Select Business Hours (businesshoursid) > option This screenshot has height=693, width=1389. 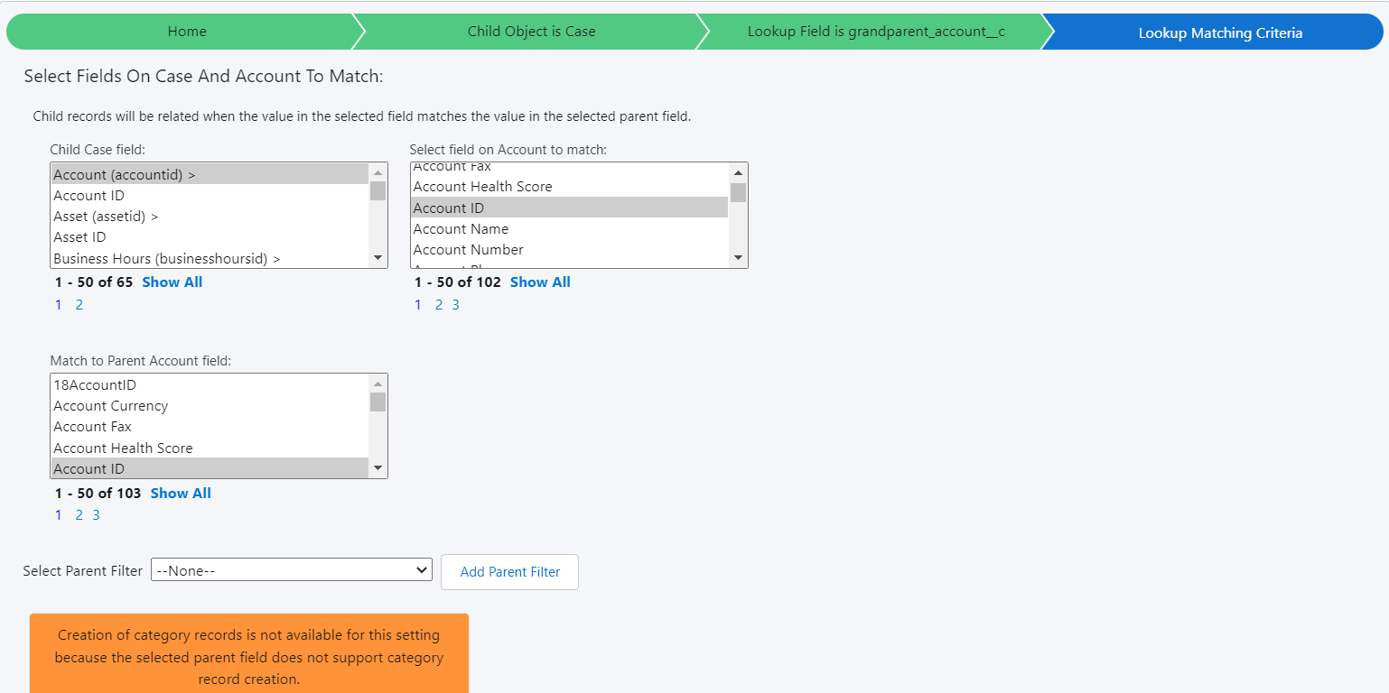[x=210, y=258]
